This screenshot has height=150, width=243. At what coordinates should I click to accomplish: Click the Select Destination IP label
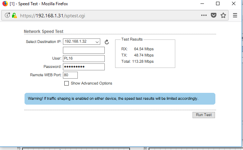pyautogui.click(x=44, y=42)
